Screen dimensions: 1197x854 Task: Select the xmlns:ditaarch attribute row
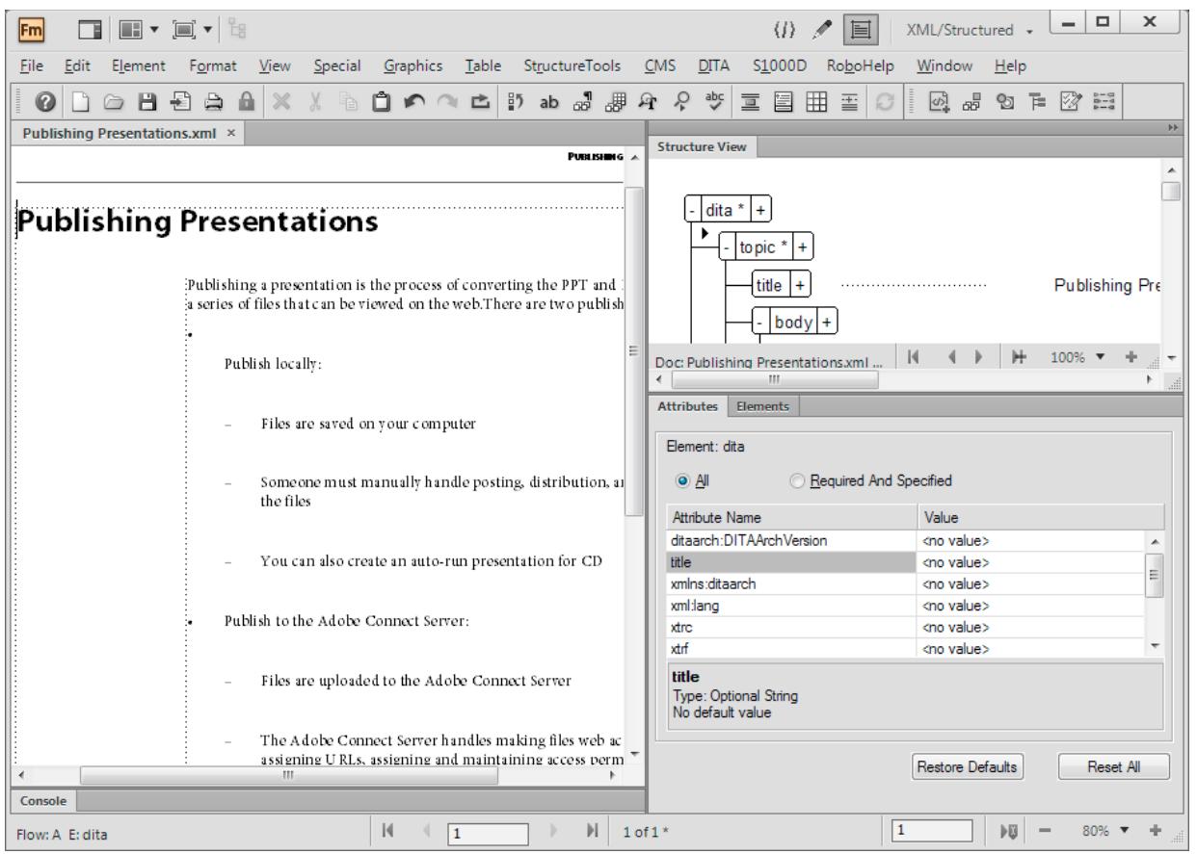tap(905, 585)
